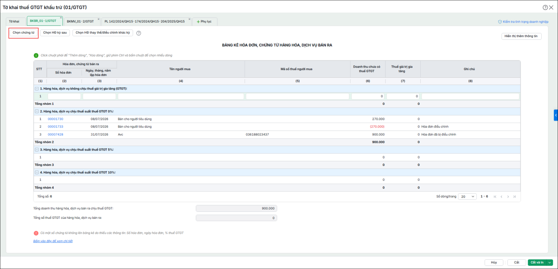
Task: Expand the blue side panel arrow
Action: pos(556,115)
